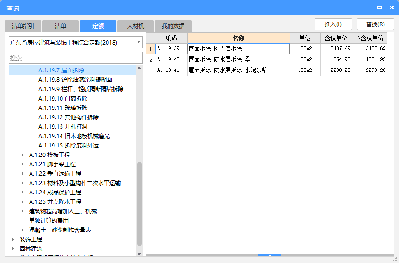Image resolution: width=399 pixels, height=263 pixels.
Task: Click the 插入(I) button
Action: [x=333, y=24]
